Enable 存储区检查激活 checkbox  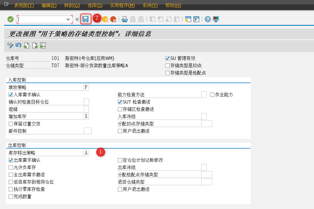(x=120, y=109)
